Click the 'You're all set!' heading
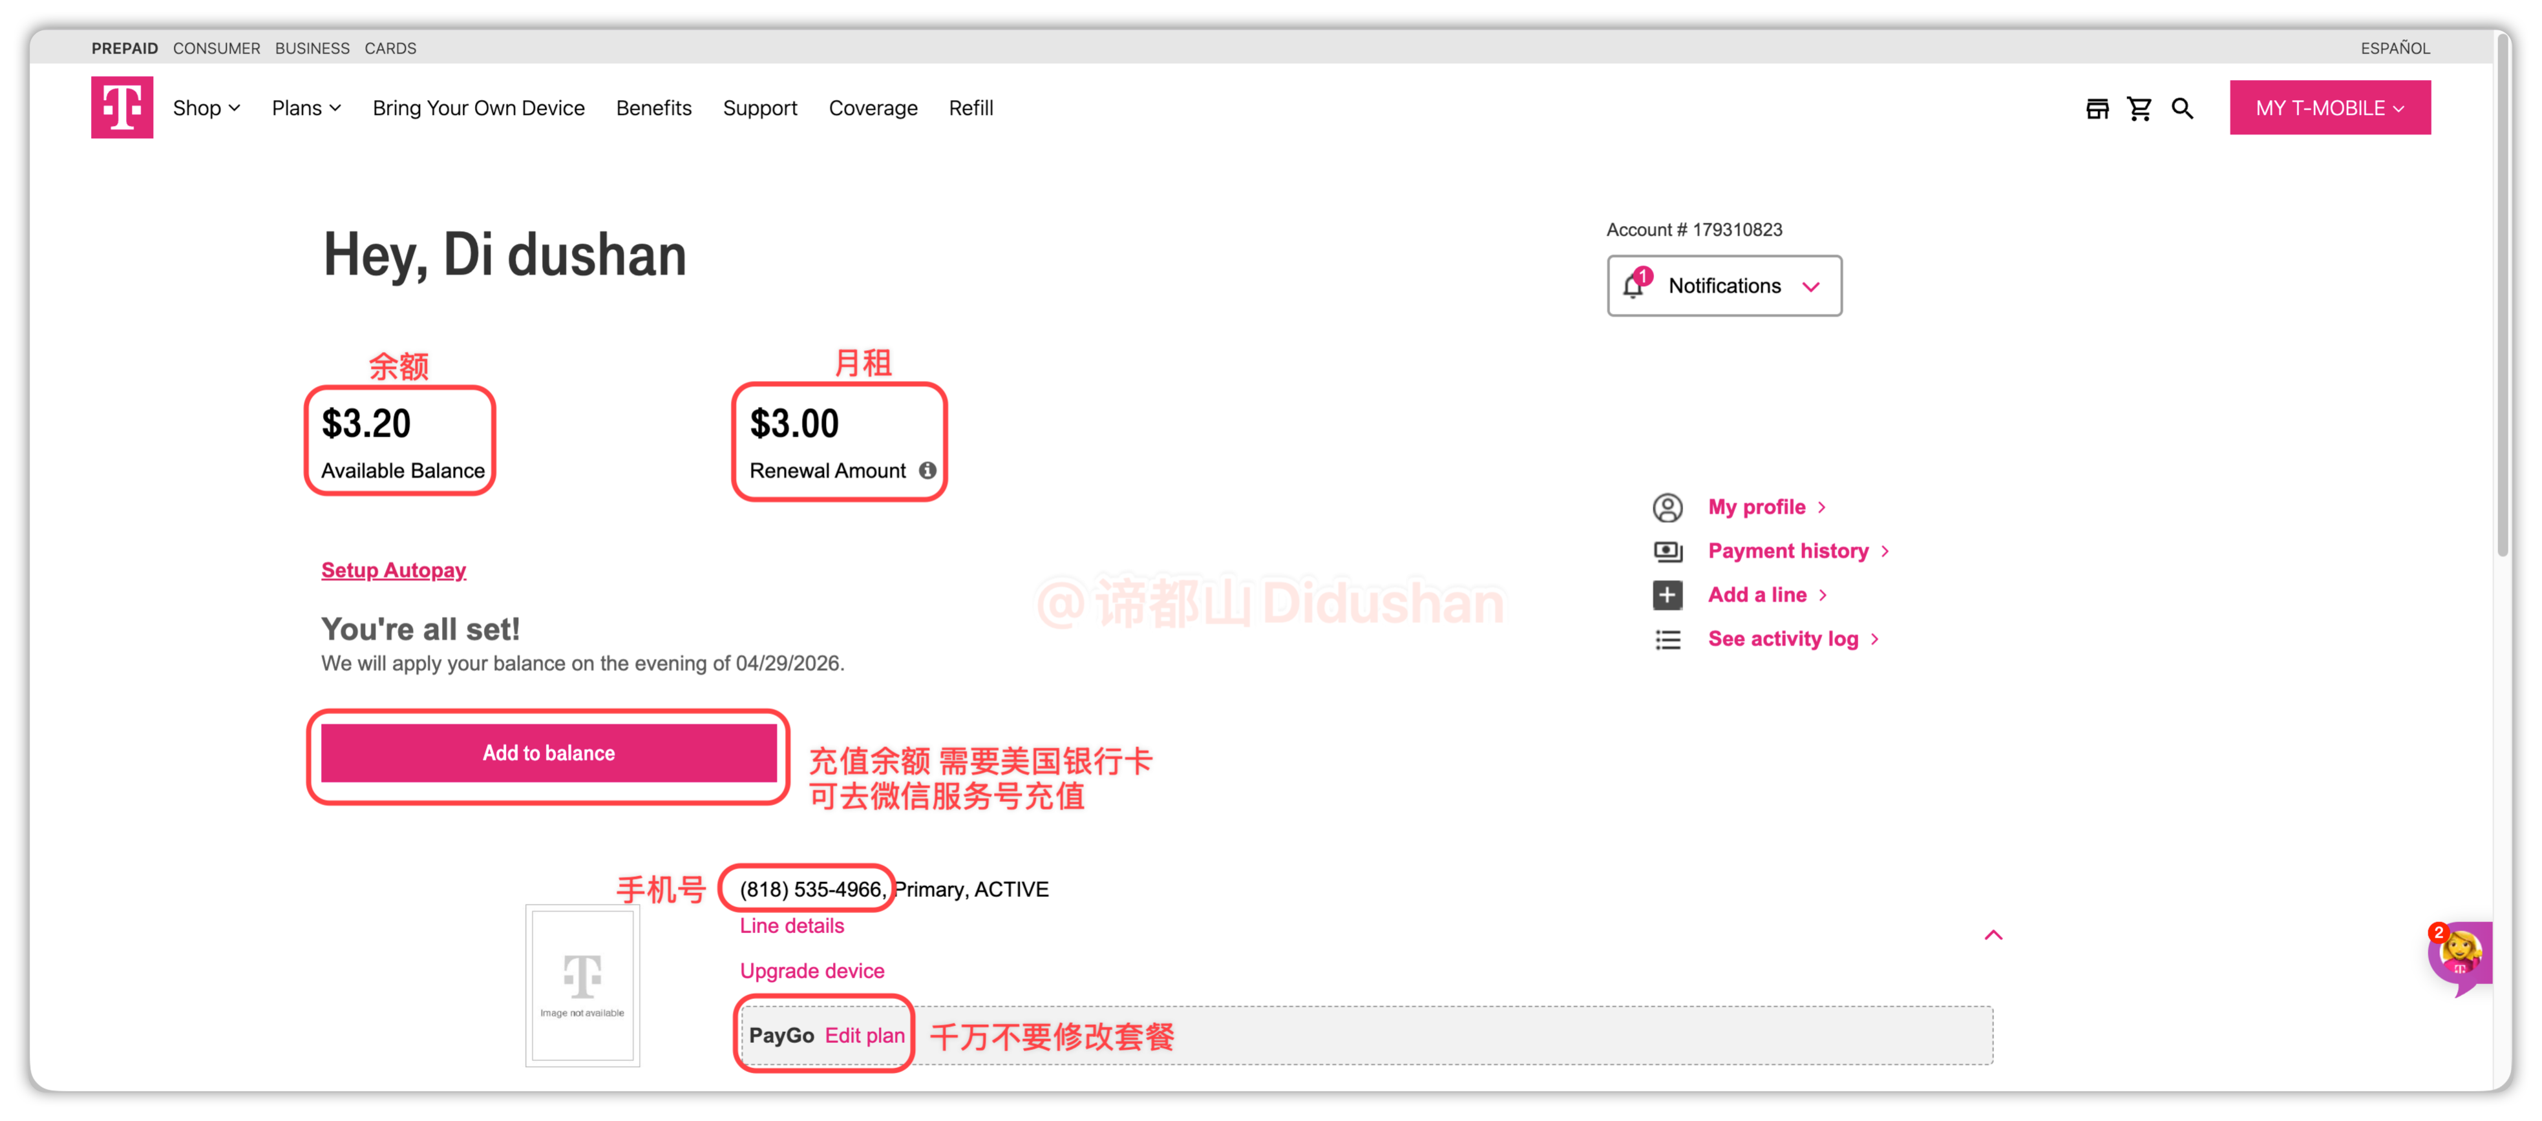This screenshot has width=2542, height=1121. 420,629
